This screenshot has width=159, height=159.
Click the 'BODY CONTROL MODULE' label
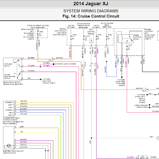click(91, 32)
